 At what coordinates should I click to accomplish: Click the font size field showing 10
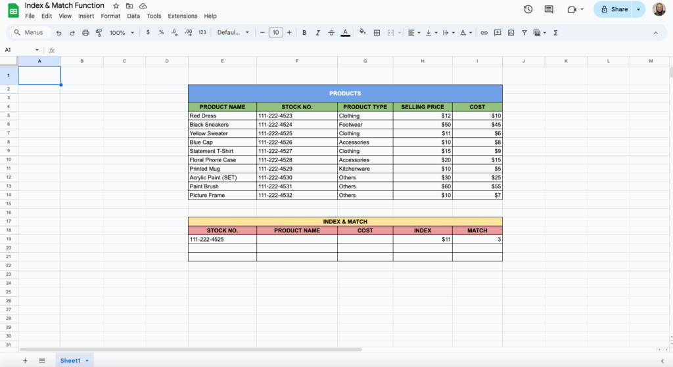(275, 32)
